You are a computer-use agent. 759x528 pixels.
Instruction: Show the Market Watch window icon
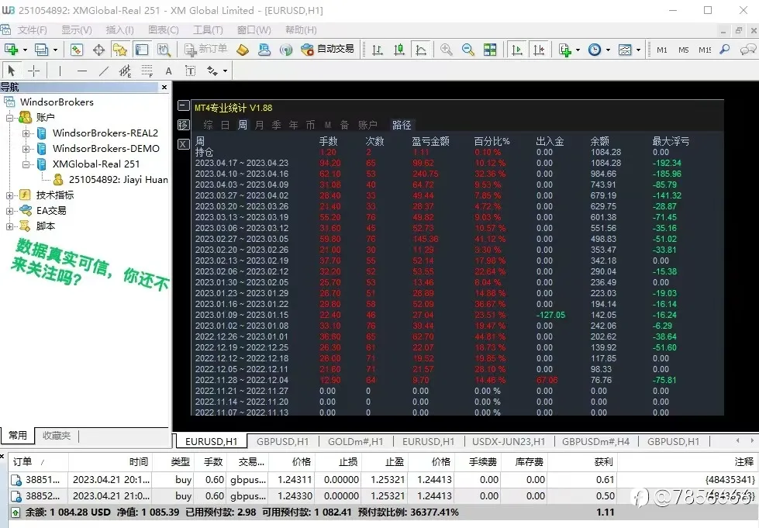[77, 50]
